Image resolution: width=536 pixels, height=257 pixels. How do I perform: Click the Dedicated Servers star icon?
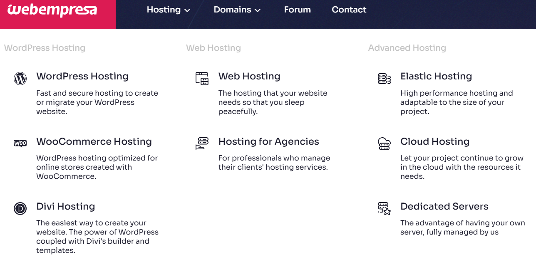coord(384,208)
